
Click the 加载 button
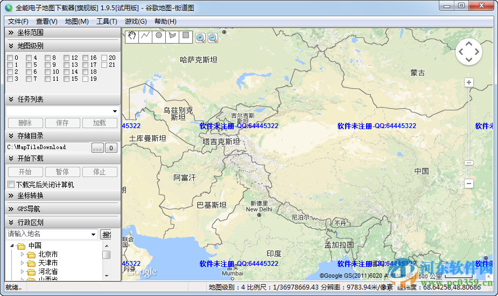[x=100, y=123]
